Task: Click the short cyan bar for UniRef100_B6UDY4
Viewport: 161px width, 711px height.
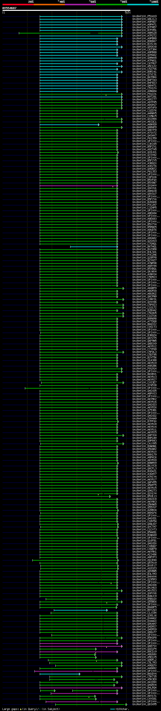Action: tap(60, 674)
